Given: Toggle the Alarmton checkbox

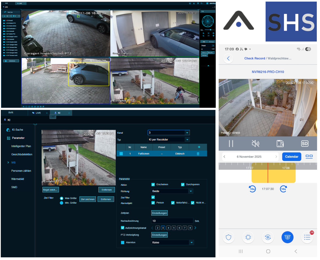Looking at the screenshot, I should (x=123, y=242).
